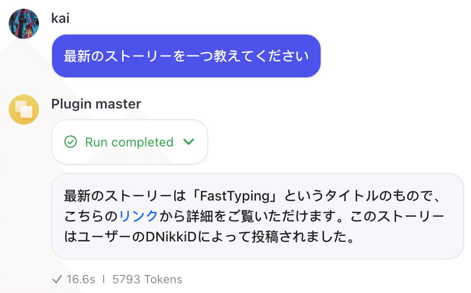Click the blue user message bubble

click(x=186, y=56)
